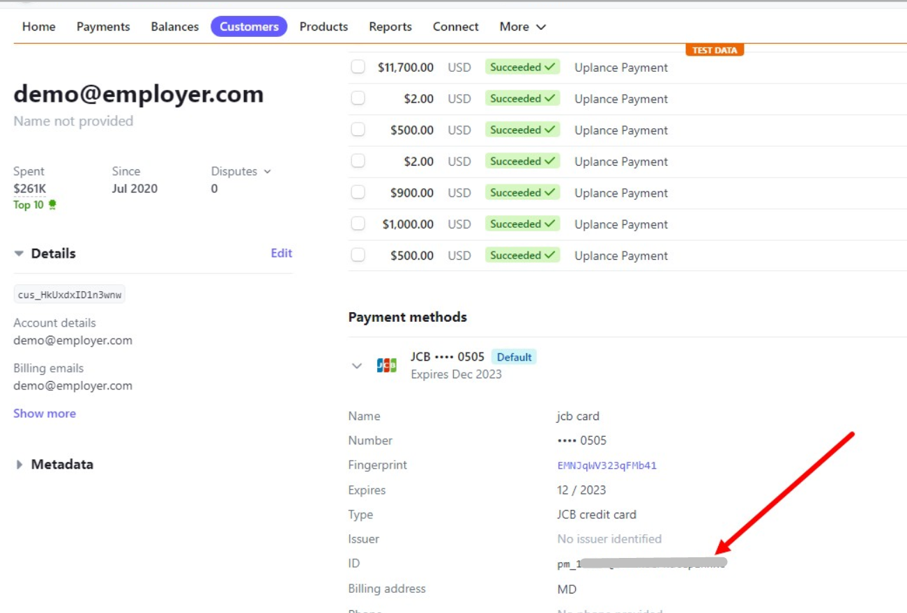Open Uplance Payment for the $11,700.00 row
Screen dimensions: 907x613
pos(621,68)
